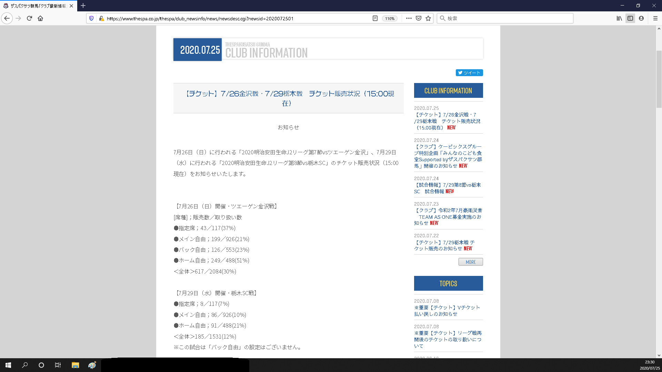Open 7/26金沢戦 ticket sales news link
Viewport: 662px width, 372px height.
(x=447, y=121)
